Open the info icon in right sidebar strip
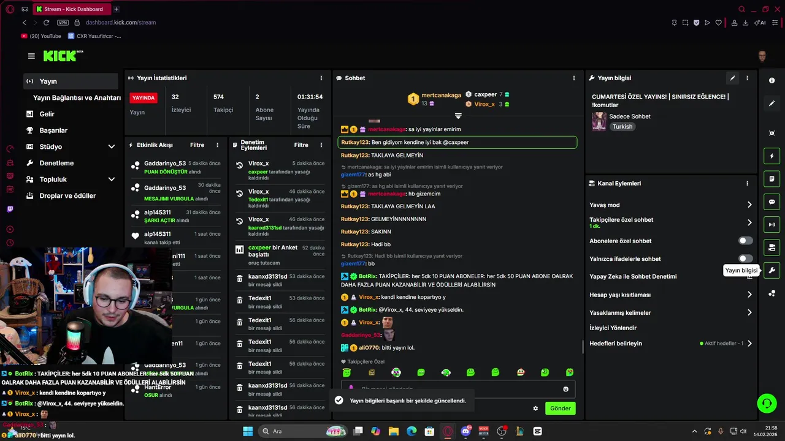Viewport: 785px width, 441px height. tap(772, 81)
